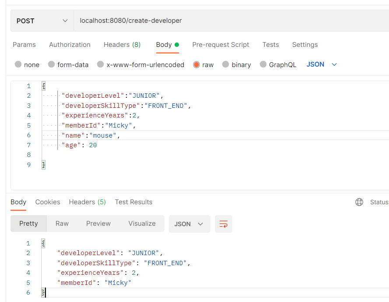Click response line "developerLevel": "JUNIOR"

[x=110, y=253]
